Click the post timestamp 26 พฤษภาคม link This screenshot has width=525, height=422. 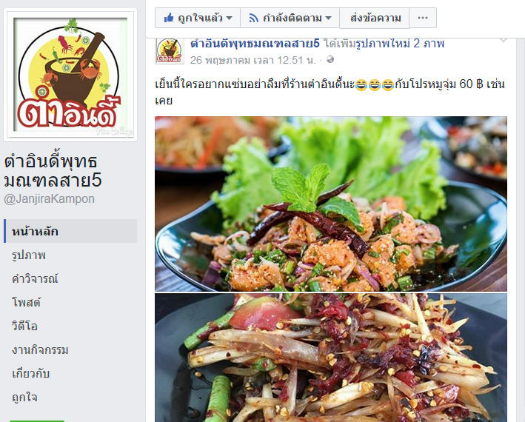(253, 60)
